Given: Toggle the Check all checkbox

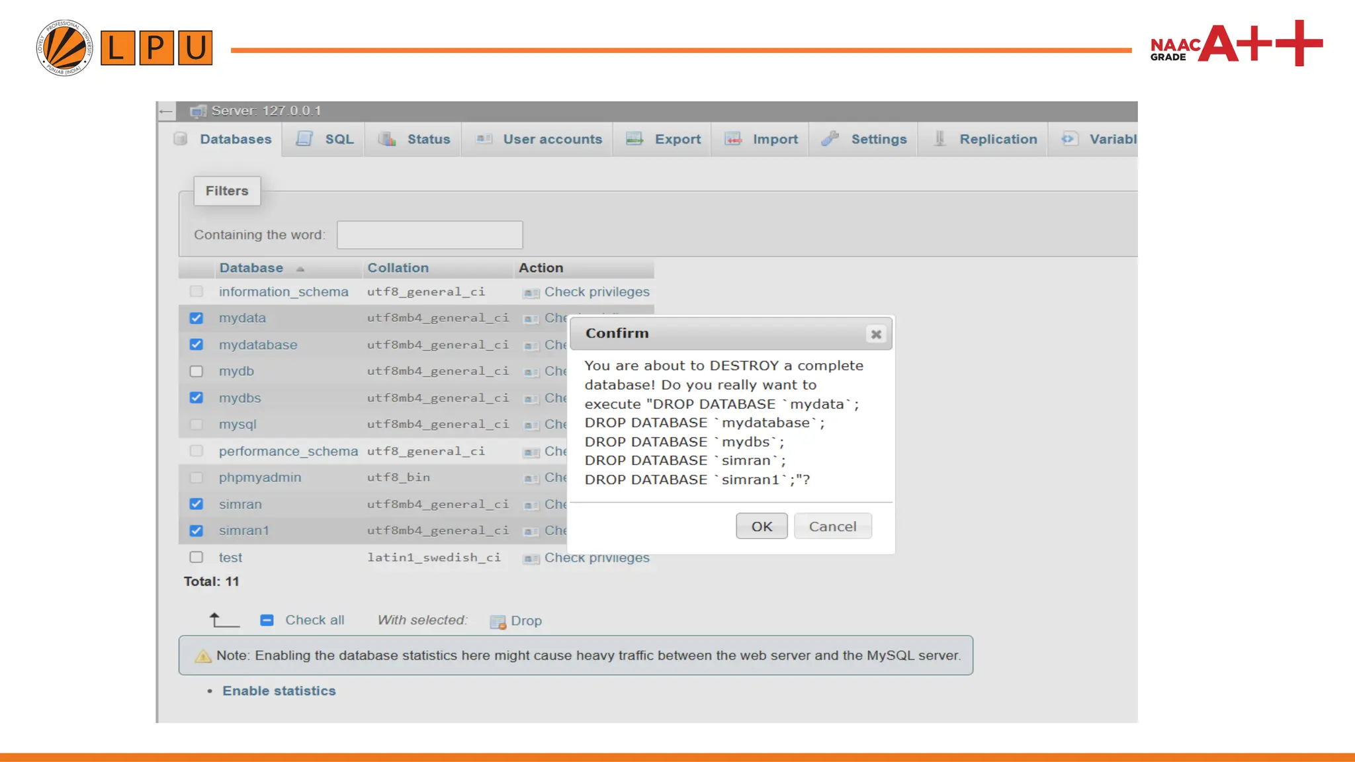Looking at the screenshot, I should [267, 620].
